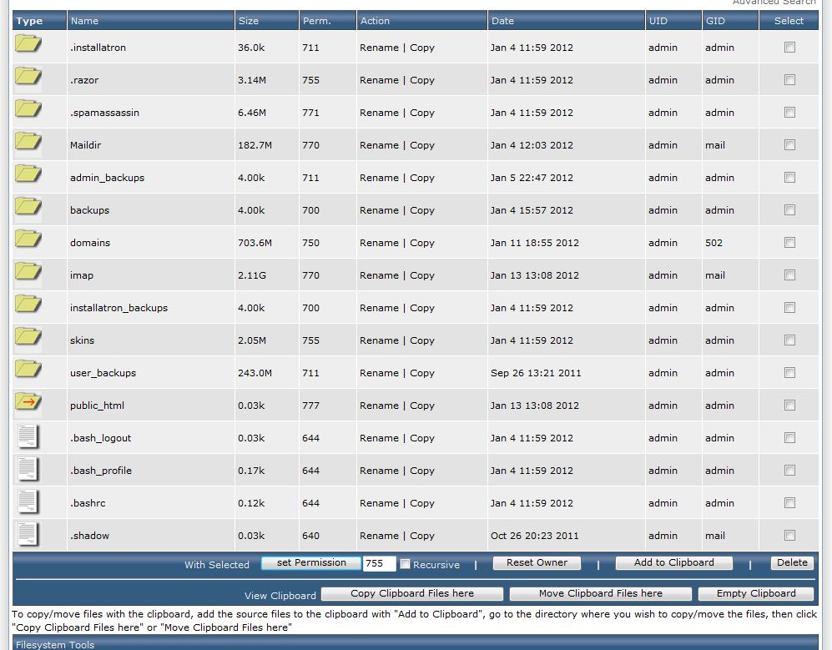
Task: Open the domains folder icon
Action: (x=28, y=239)
